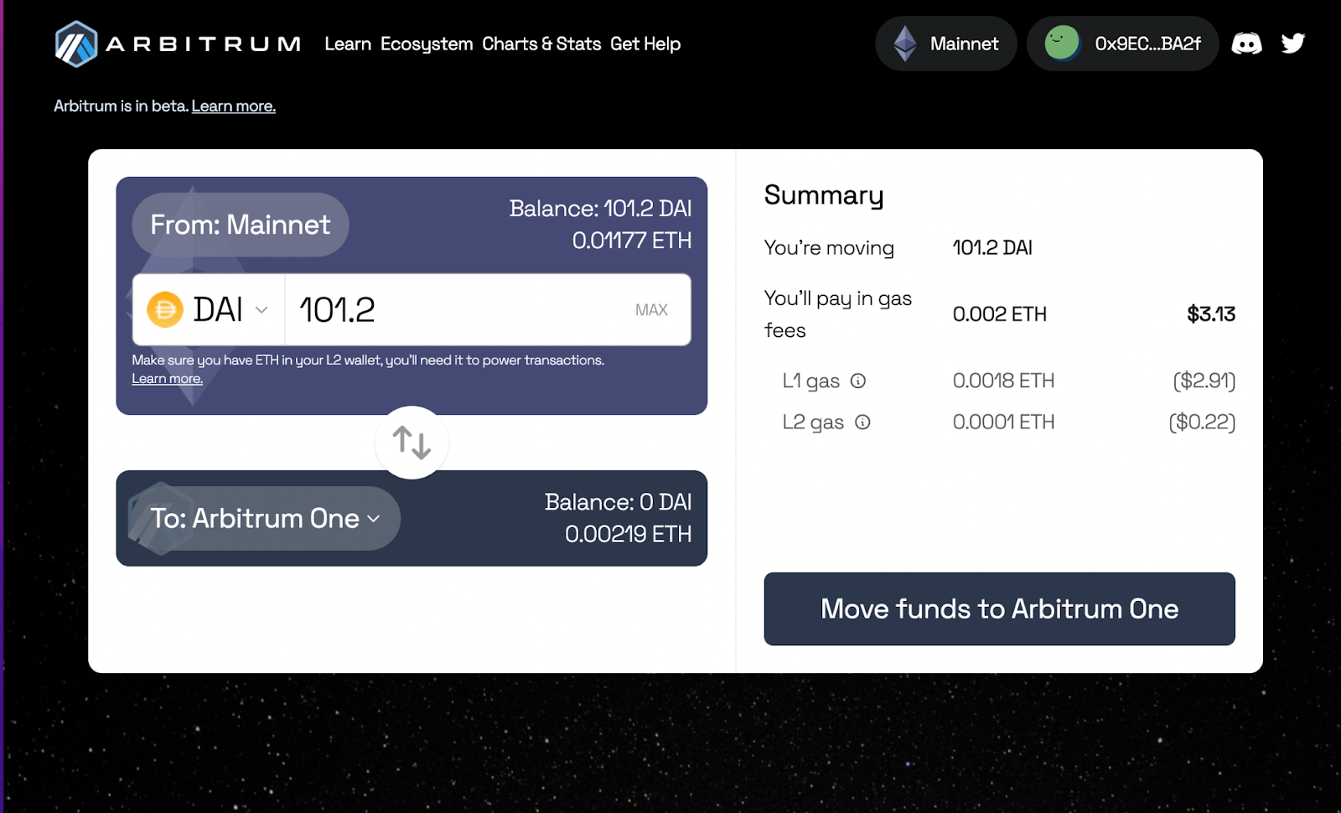Open the Ecosystem menu
This screenshot has width=1341, height=813.
pyautogui.click(x=427, y=44)
